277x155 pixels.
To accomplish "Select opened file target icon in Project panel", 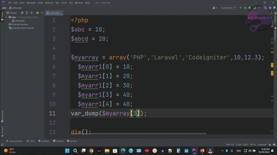I will [22, 13].
